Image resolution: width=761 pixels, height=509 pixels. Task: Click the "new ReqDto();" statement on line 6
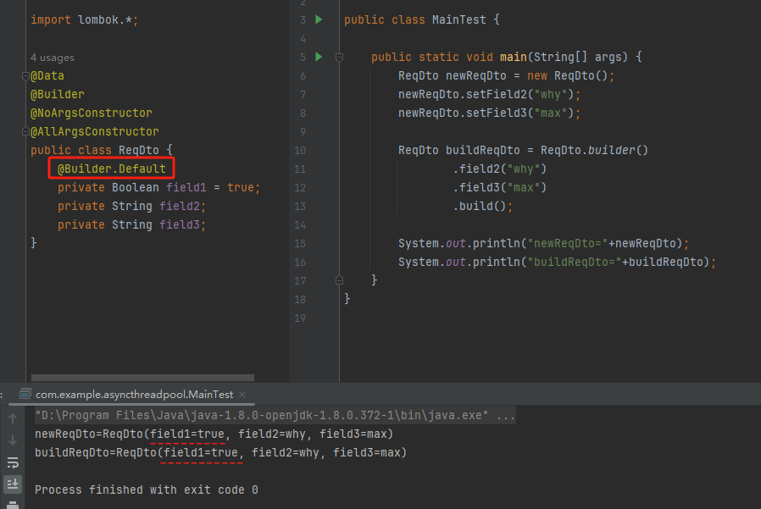[x=570, y=75]
